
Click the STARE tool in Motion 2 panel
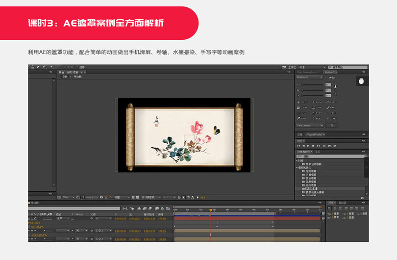pos(331,118)
